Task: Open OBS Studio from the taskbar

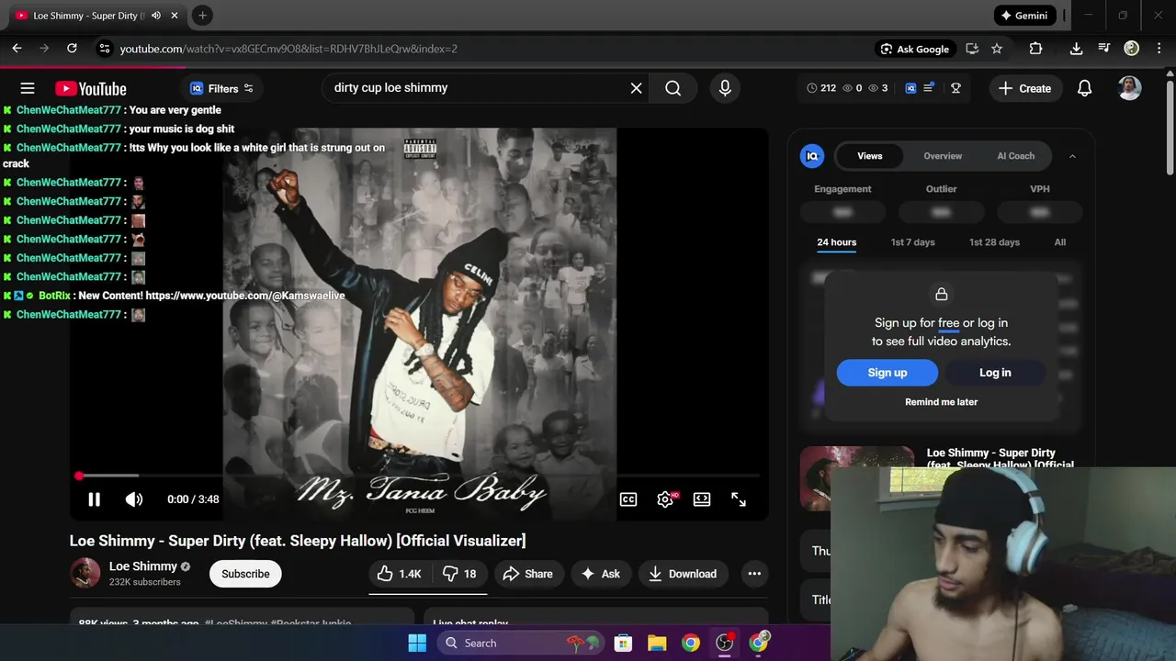Action: click(725, 643)
